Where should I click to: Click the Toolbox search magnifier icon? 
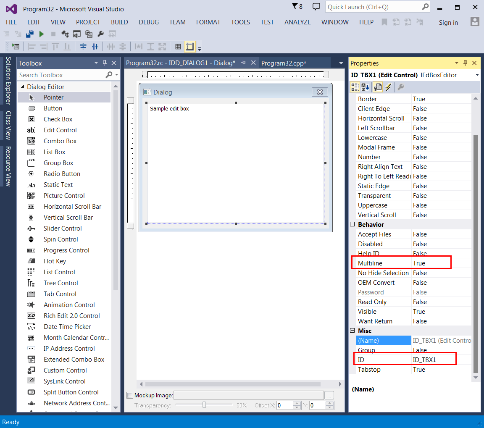tap(109, 75)
